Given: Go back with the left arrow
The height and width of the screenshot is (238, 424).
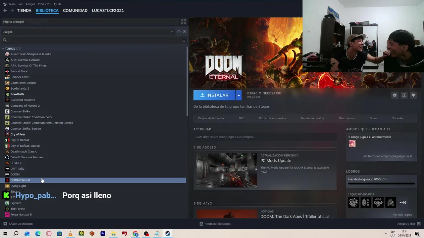Looking at the screenshot, I should pos(5,11).
